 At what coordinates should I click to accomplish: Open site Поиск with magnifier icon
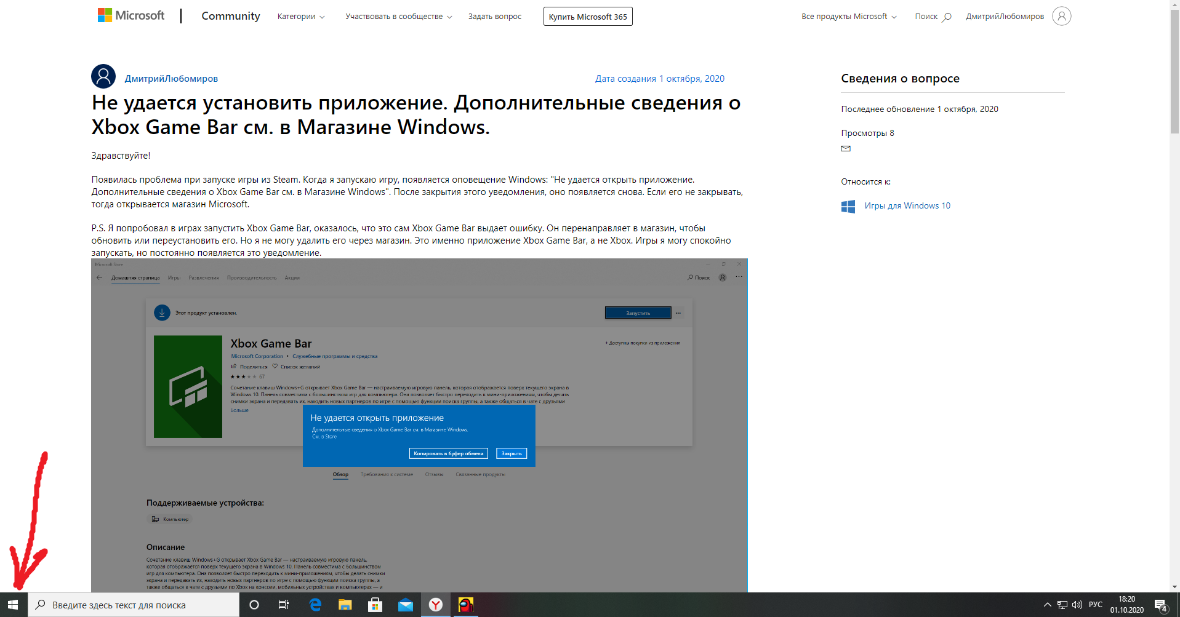click(x=933, y=17)
